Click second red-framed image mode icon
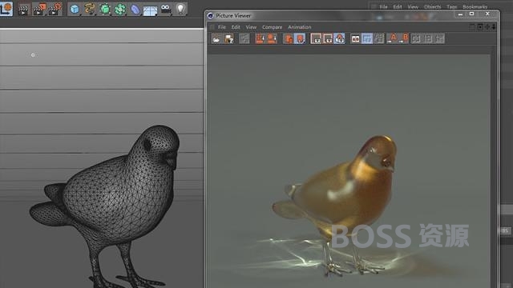 coord(328,39)
